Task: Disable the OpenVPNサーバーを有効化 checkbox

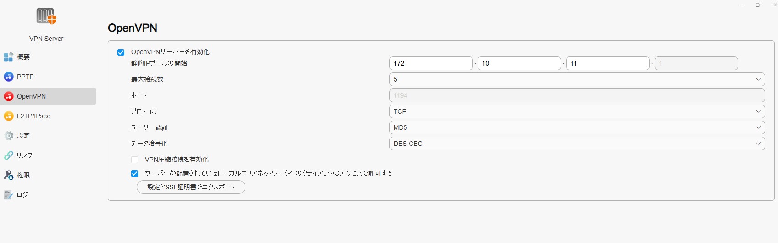Action: point(121,52)
